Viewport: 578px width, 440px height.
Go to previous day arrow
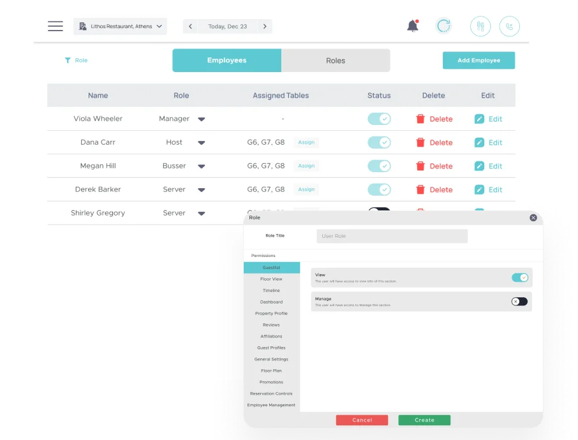click(190, 26)
